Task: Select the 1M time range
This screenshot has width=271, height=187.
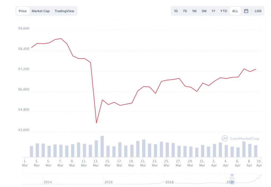Action: [194, 11]
